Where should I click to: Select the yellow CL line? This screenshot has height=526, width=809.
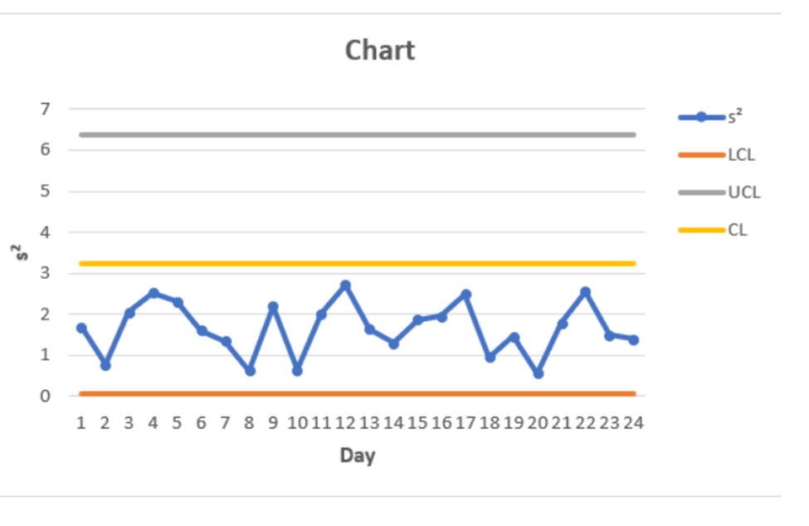pos(357,264)
